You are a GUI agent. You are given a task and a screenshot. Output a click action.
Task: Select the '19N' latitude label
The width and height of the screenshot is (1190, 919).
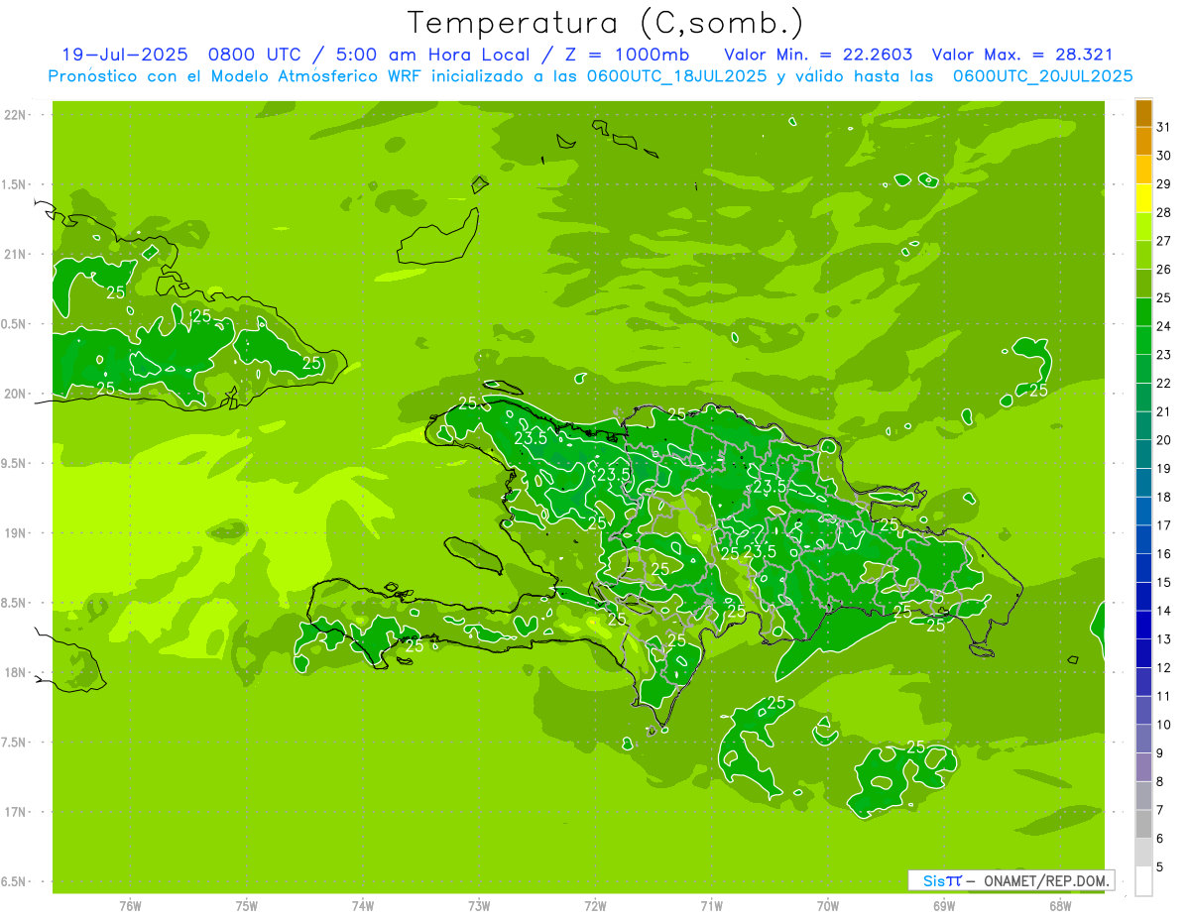(17, 533)
